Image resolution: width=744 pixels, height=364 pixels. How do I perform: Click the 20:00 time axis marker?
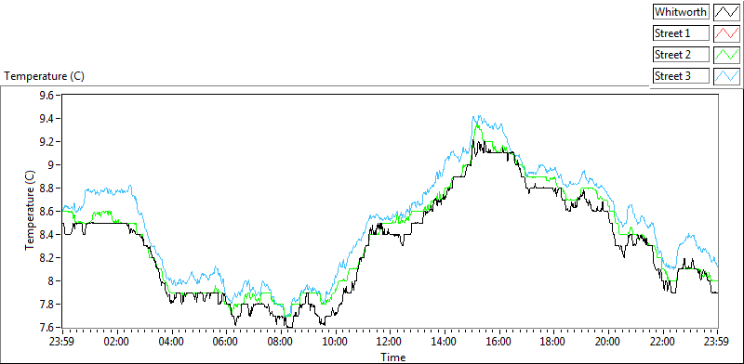tap(608, 342)
